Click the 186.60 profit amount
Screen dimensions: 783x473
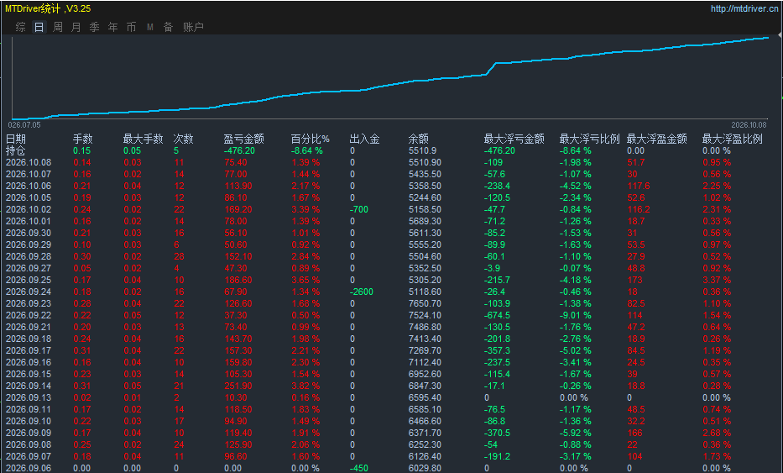pyautogui.click(x=238, y=280)
